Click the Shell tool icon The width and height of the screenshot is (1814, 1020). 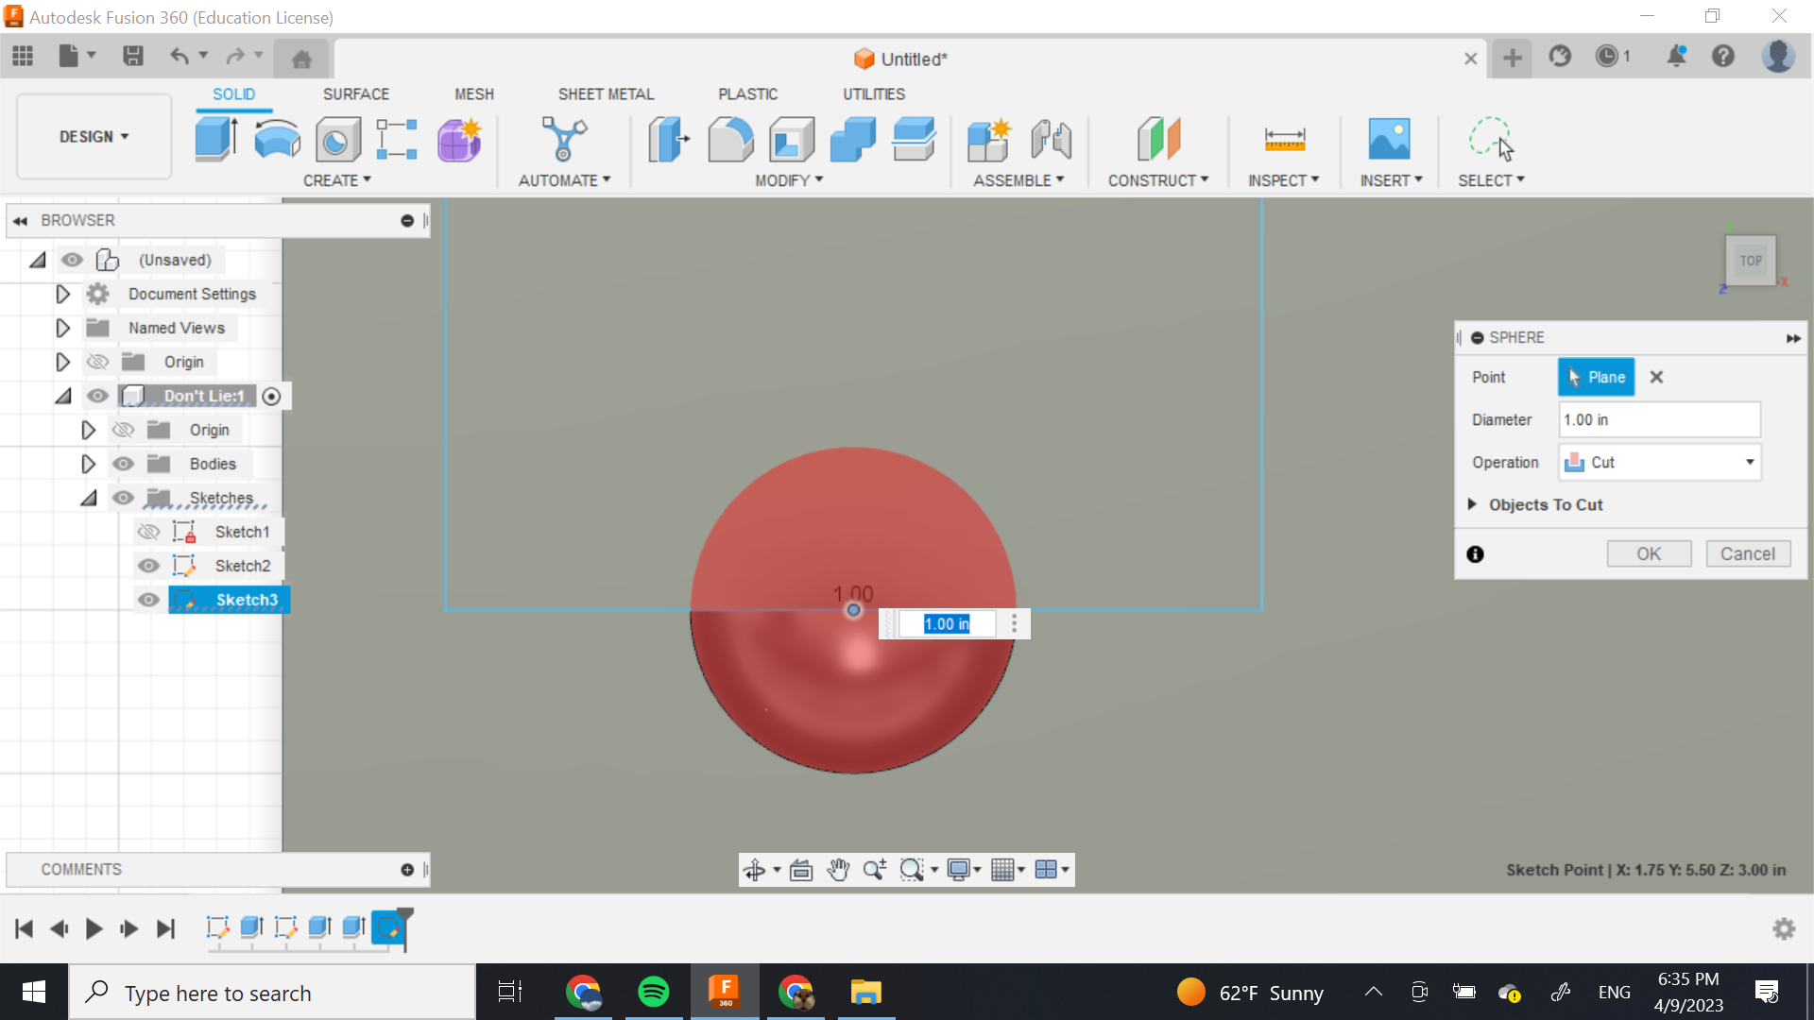792,140
